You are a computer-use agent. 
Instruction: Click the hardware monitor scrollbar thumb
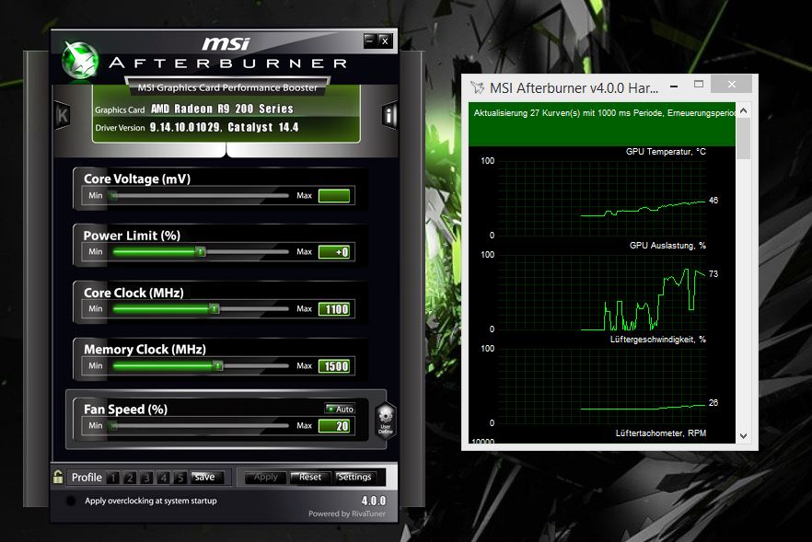point(744,139)
